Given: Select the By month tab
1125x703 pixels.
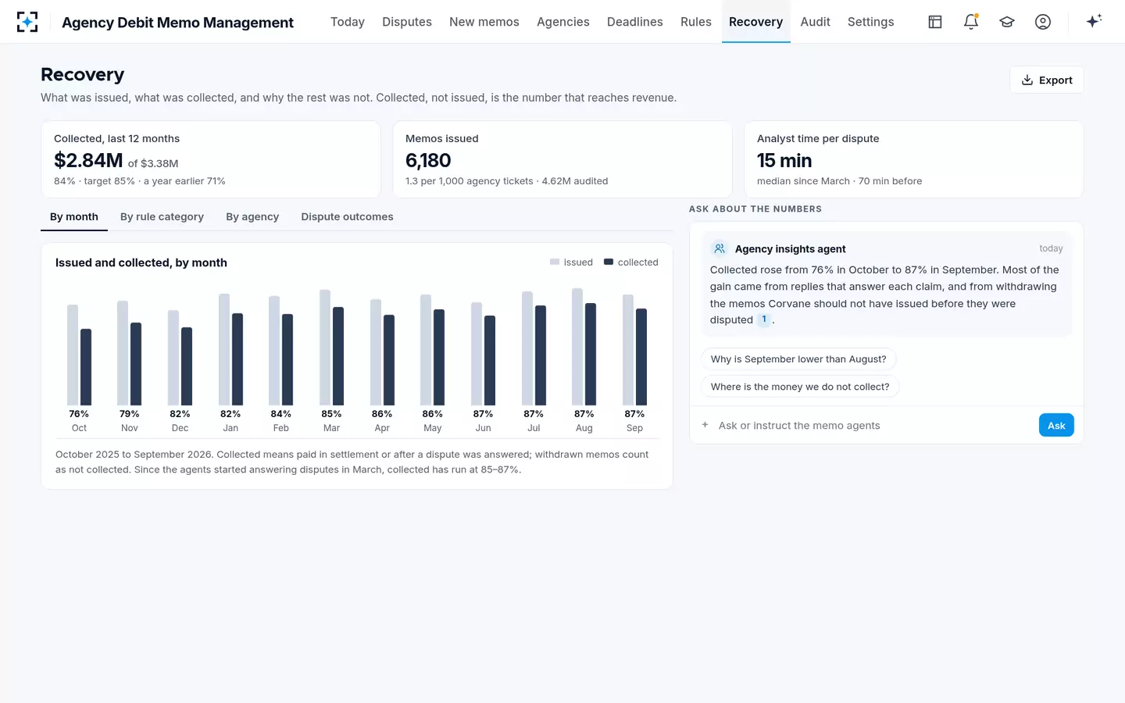Looking at the screenshot, I should [74, 216].
